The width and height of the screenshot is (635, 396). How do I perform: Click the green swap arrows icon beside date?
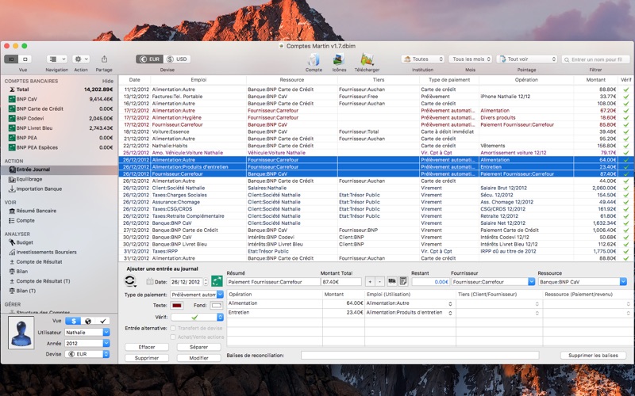point(217,281)
